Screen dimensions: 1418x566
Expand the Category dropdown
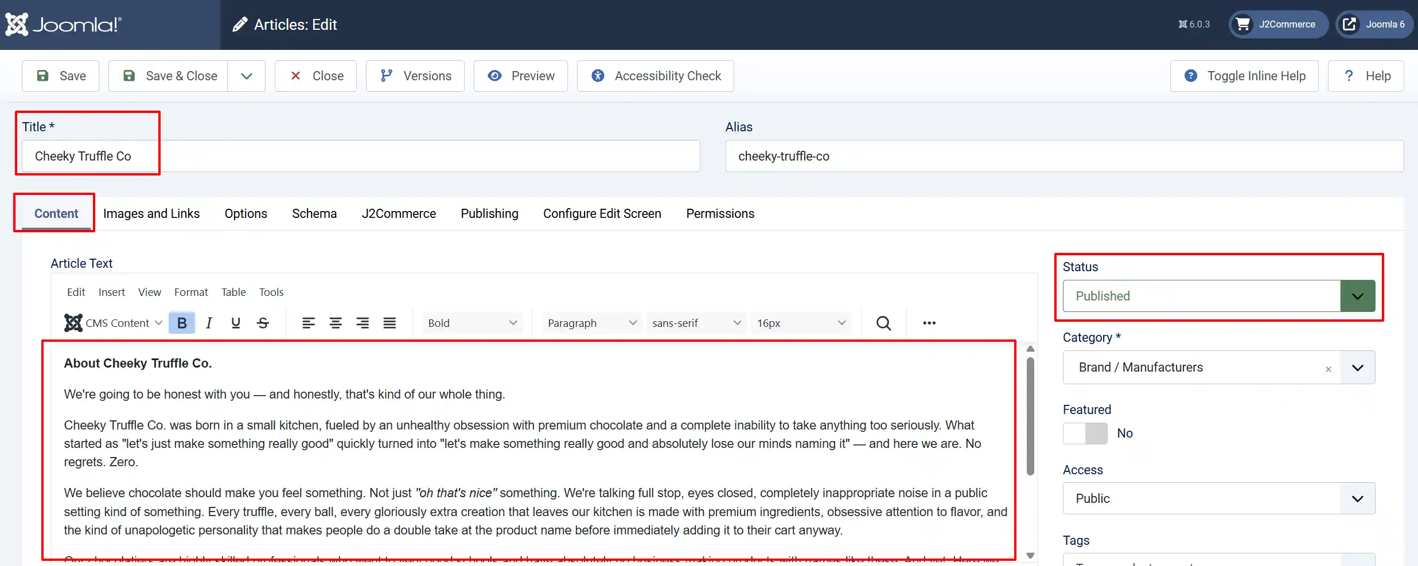[1357, 368]
